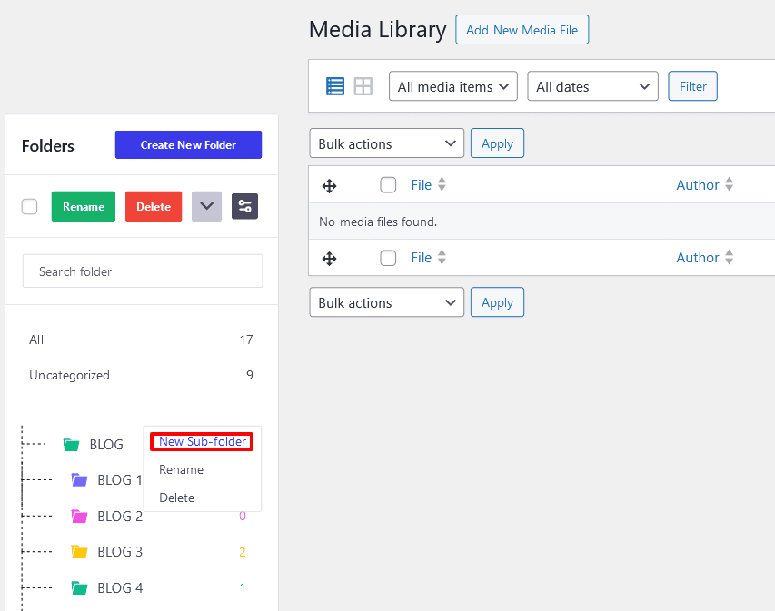Viewport: 775px width, 611px height.
Task: Click the Folders heading
Action: 48,145
